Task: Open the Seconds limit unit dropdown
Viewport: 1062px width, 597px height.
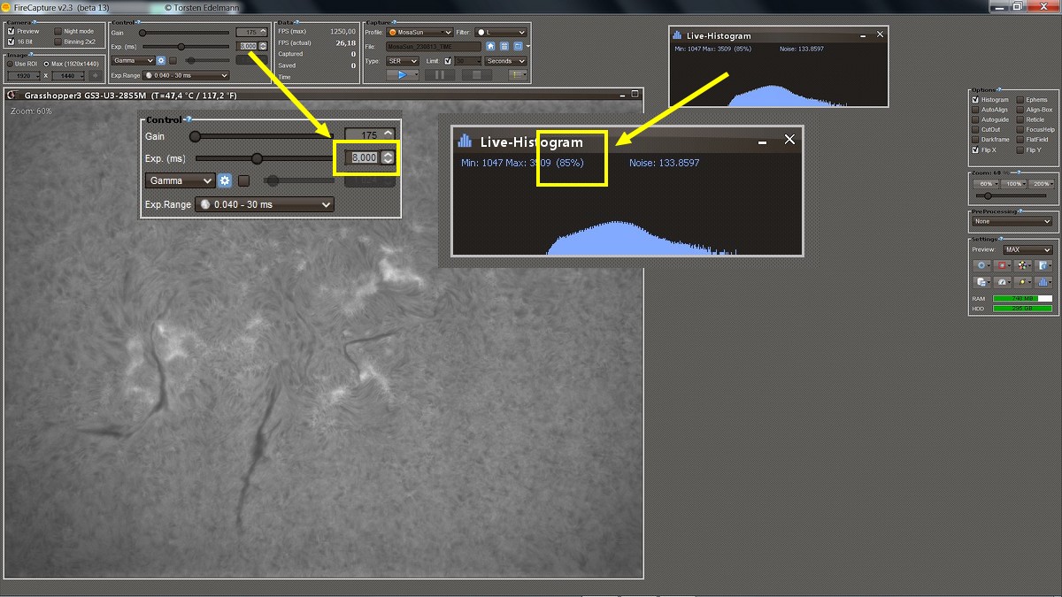Action: 505,61
